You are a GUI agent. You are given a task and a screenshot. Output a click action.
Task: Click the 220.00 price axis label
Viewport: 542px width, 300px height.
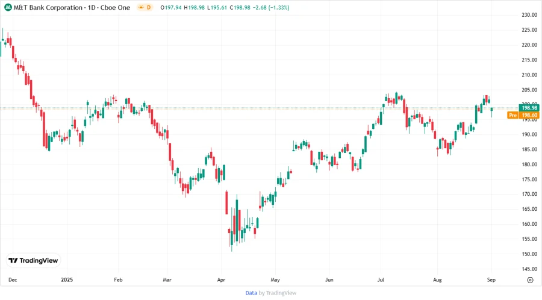tap(529, 45)
